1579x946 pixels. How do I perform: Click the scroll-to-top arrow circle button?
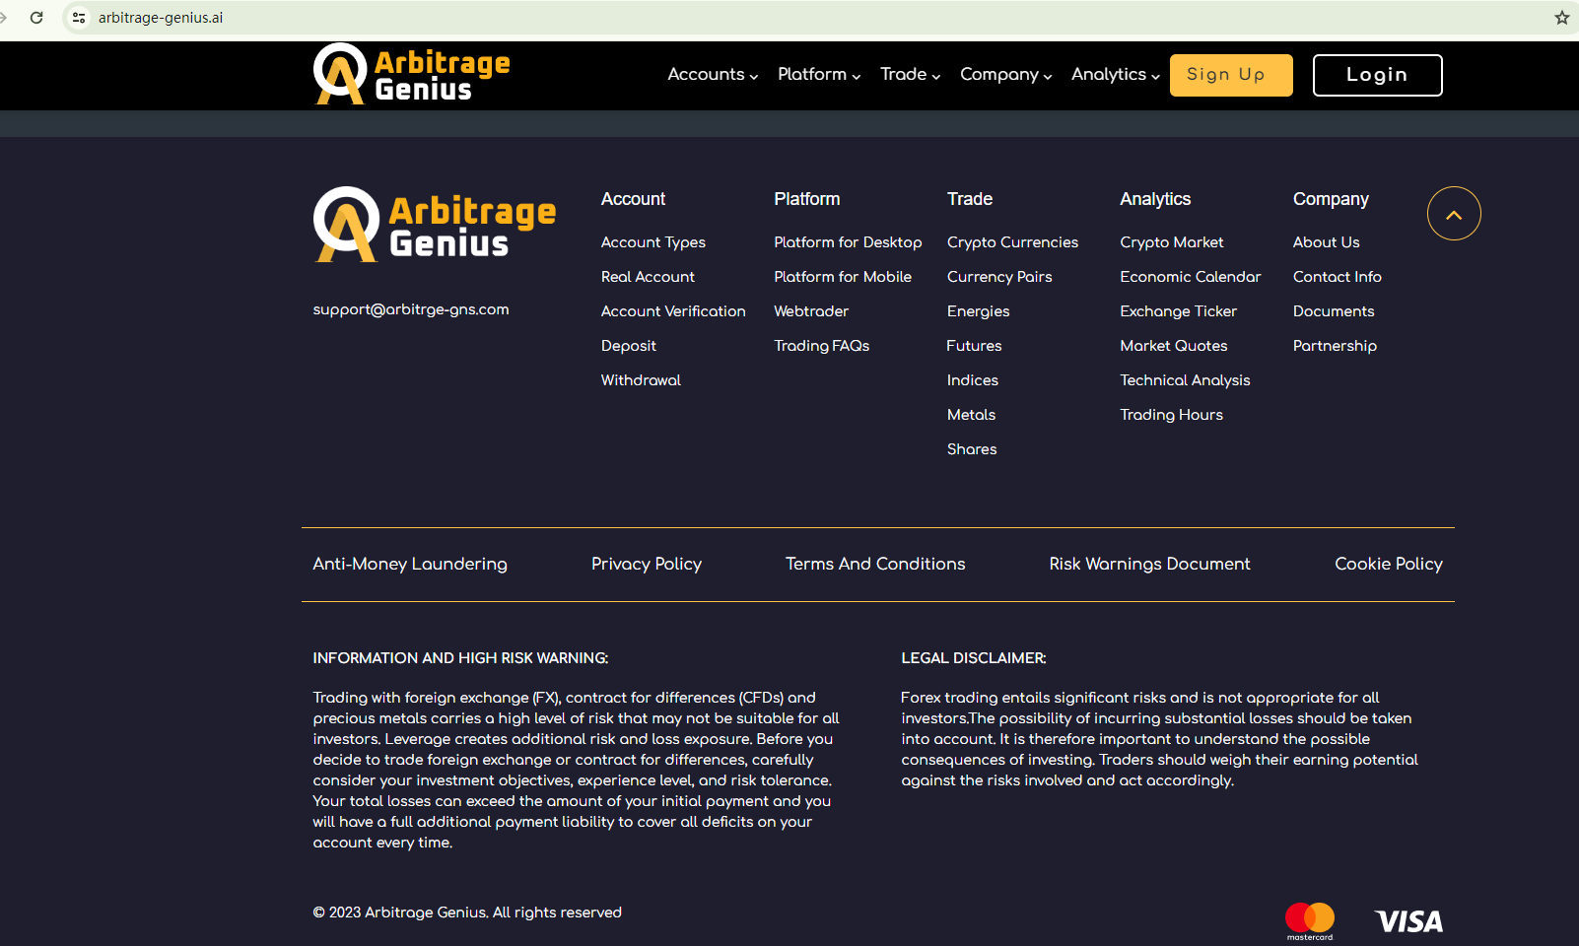pyautogui.click(x=1454, y=214)
